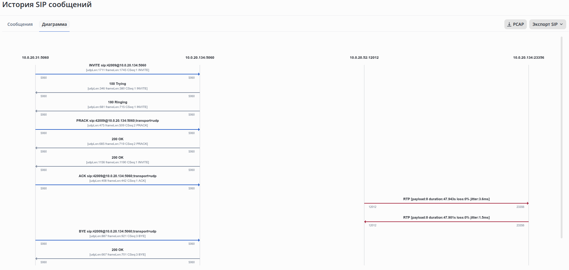The height and width of the screenshot is (270, 569).
Task: Click the PCAP download button
Action: coord(516,24)
